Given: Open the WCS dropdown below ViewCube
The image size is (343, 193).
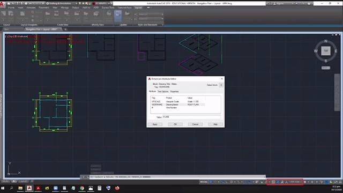Looking at the screenshot, I should [x=326, y=68].
